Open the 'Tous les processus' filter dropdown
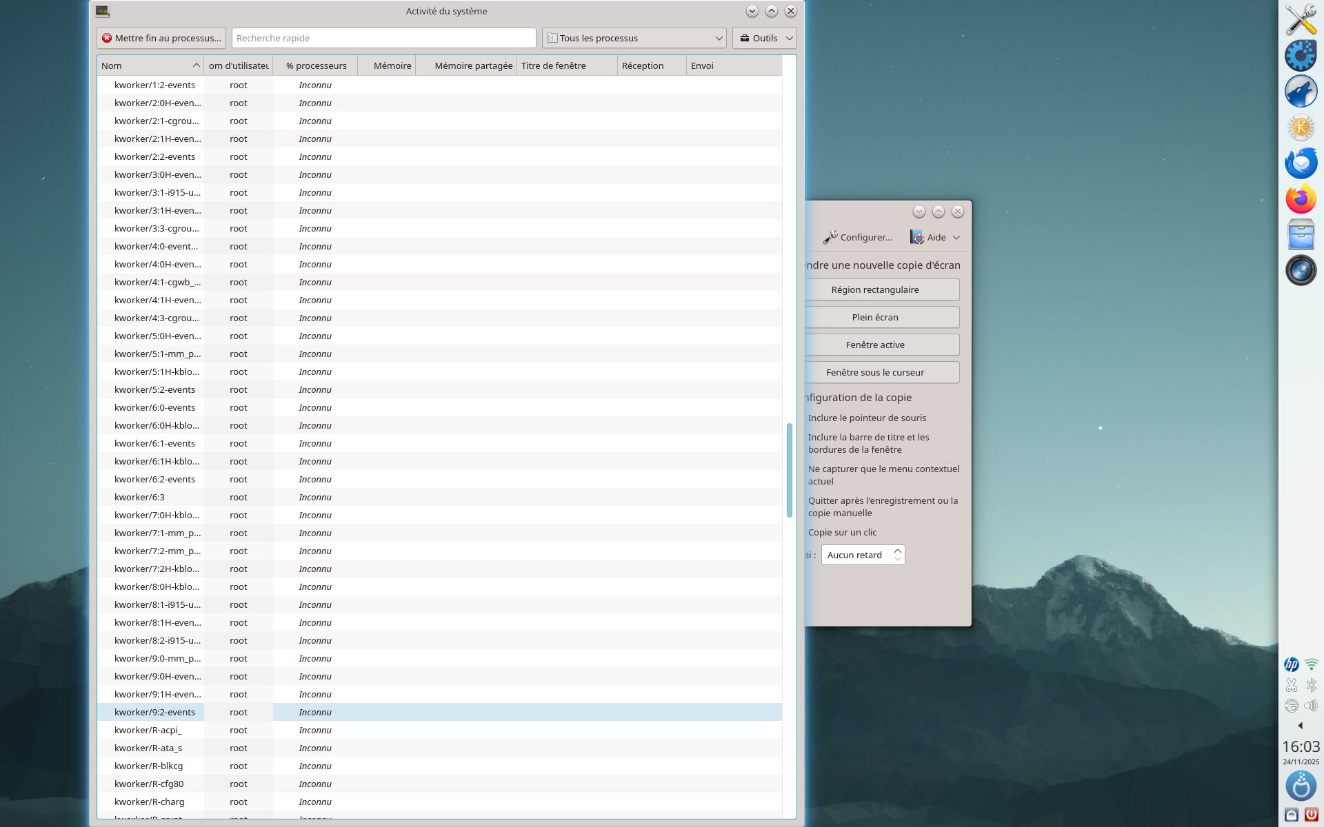Image resolution: width=1324 pixels, height=827 pixels. 634,38
